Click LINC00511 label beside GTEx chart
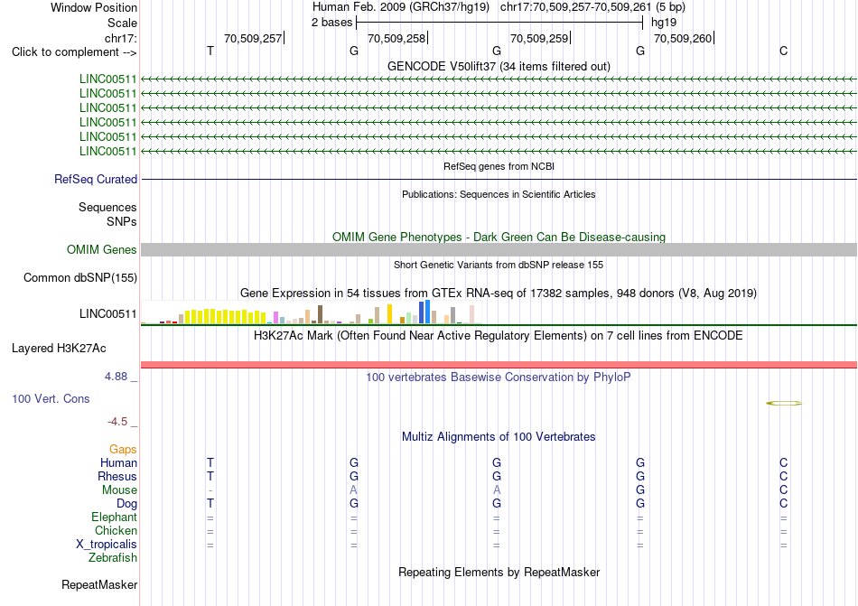This screenshot has width=858, height=606. 107,314
